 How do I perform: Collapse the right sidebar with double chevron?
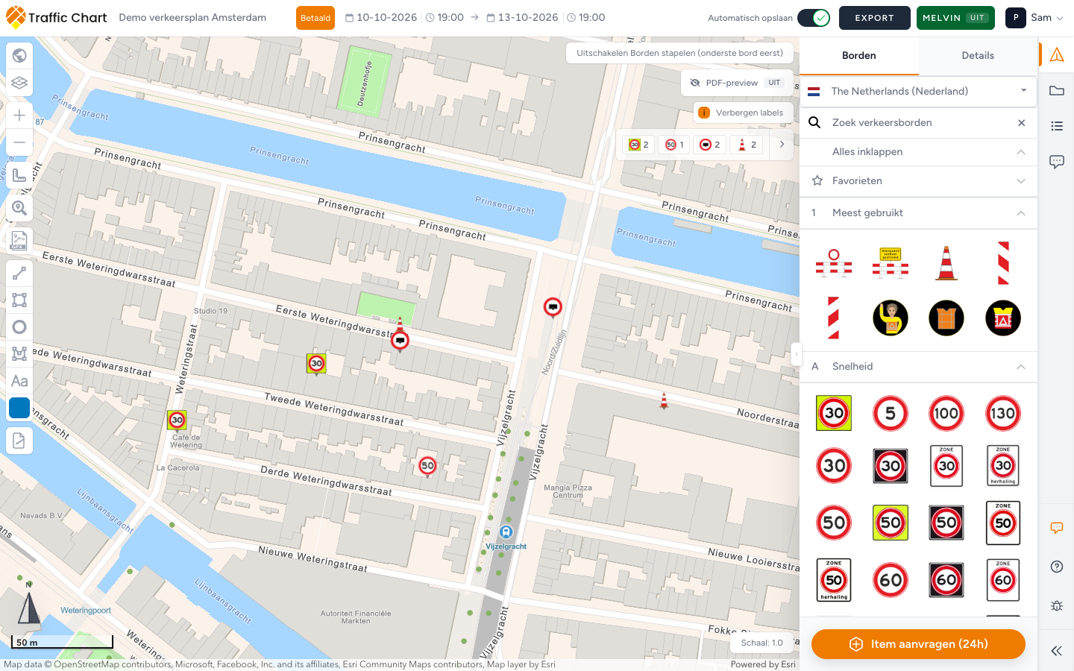tap(1057, 651)
